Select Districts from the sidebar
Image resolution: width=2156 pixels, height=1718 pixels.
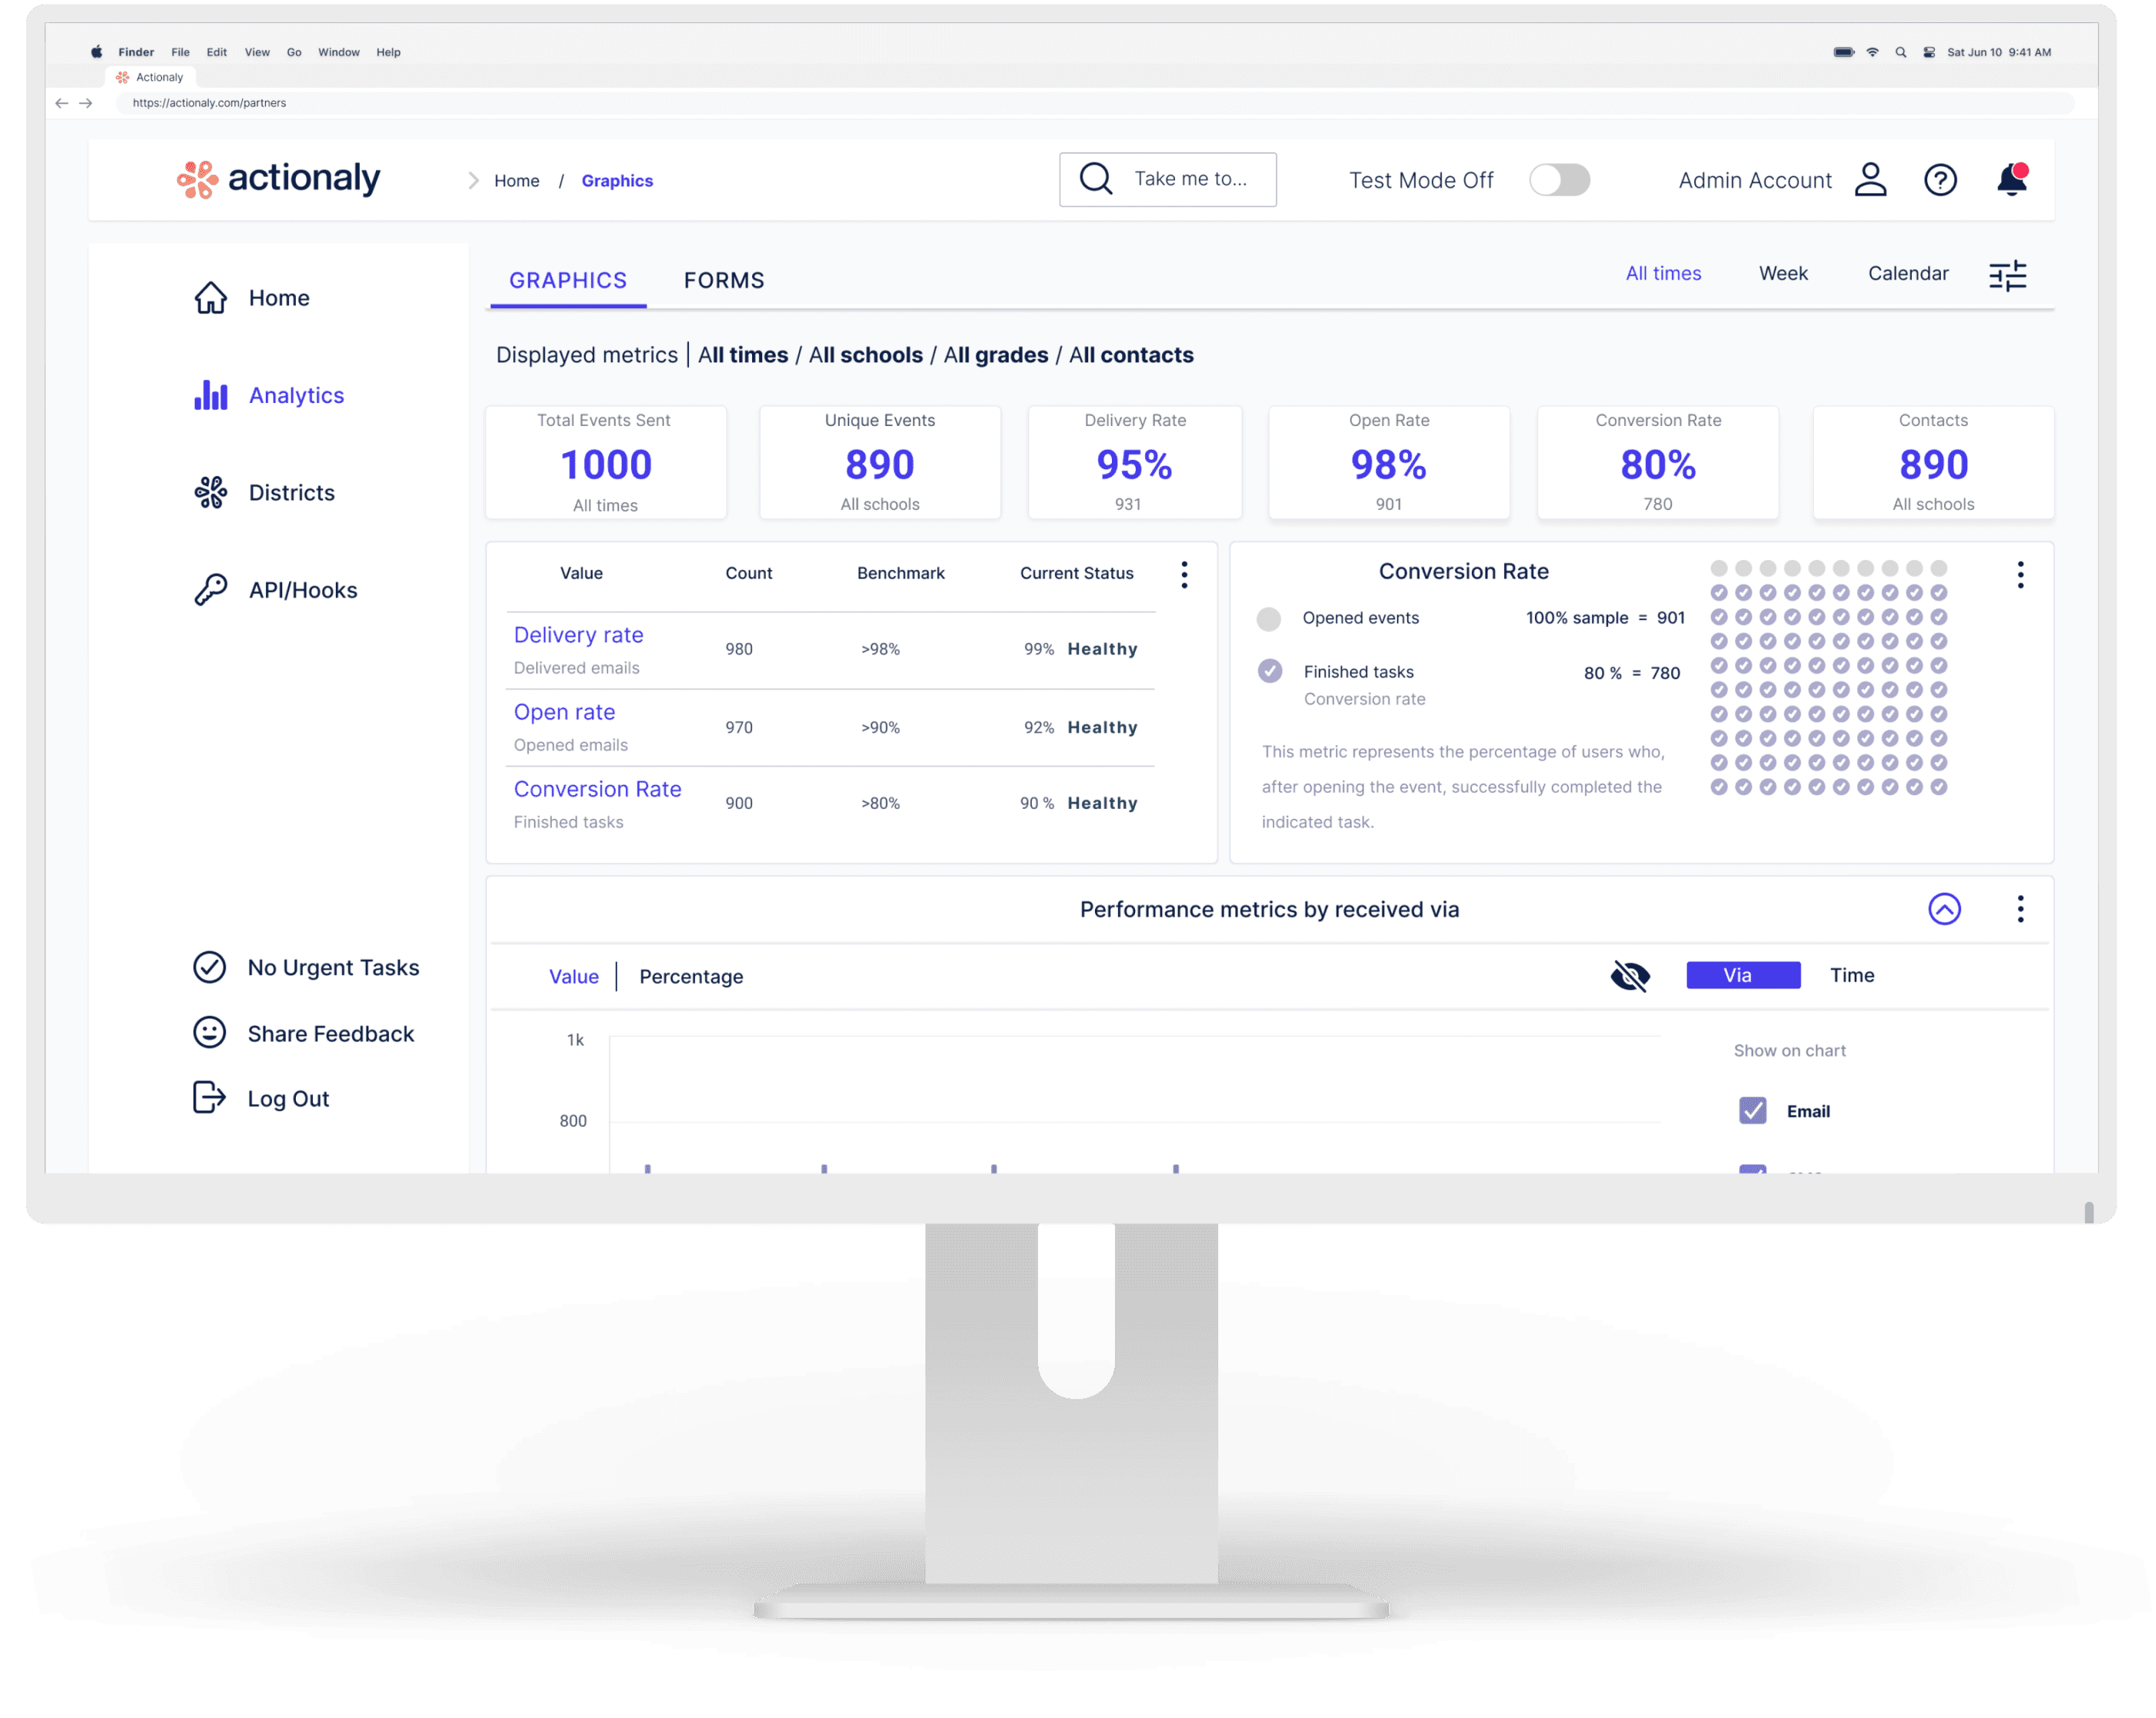click(x=291, y=492)
